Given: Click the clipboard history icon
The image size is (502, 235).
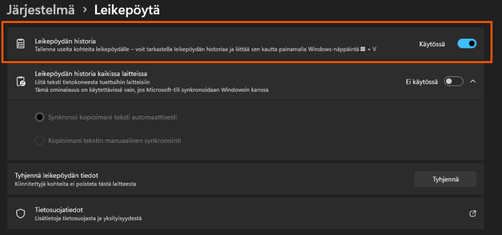Looking at the screenshot, I should (21, 44).
